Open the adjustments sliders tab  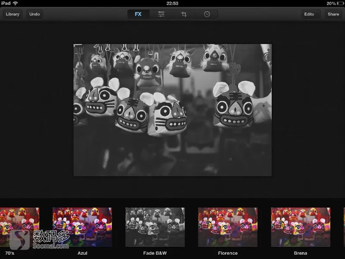(161, 14)
